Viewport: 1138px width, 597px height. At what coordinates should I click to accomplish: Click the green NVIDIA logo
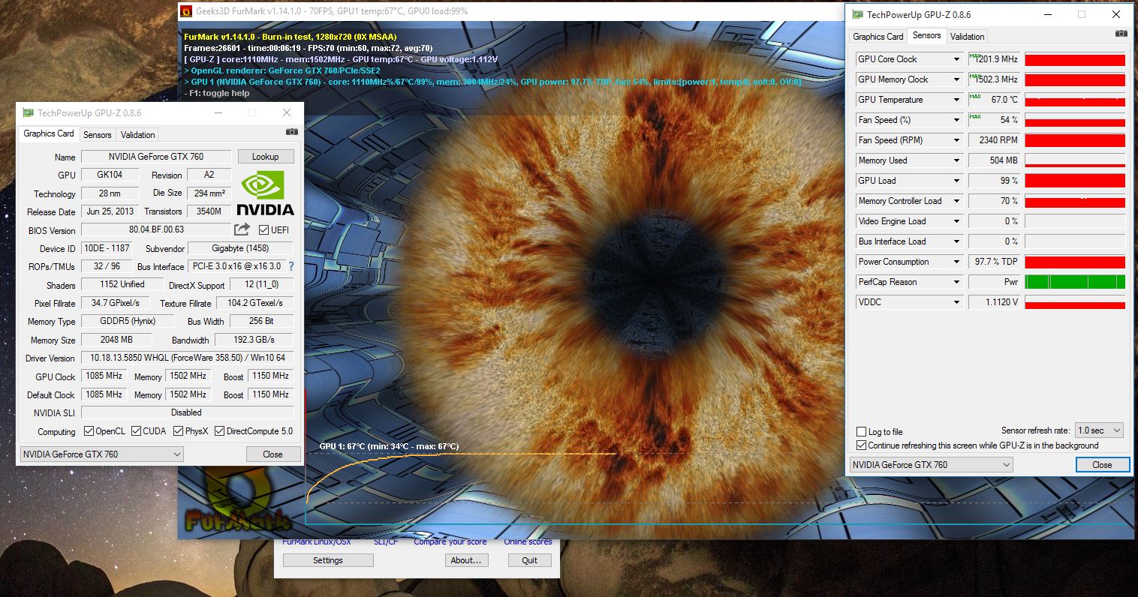click(x=263, y=185)
